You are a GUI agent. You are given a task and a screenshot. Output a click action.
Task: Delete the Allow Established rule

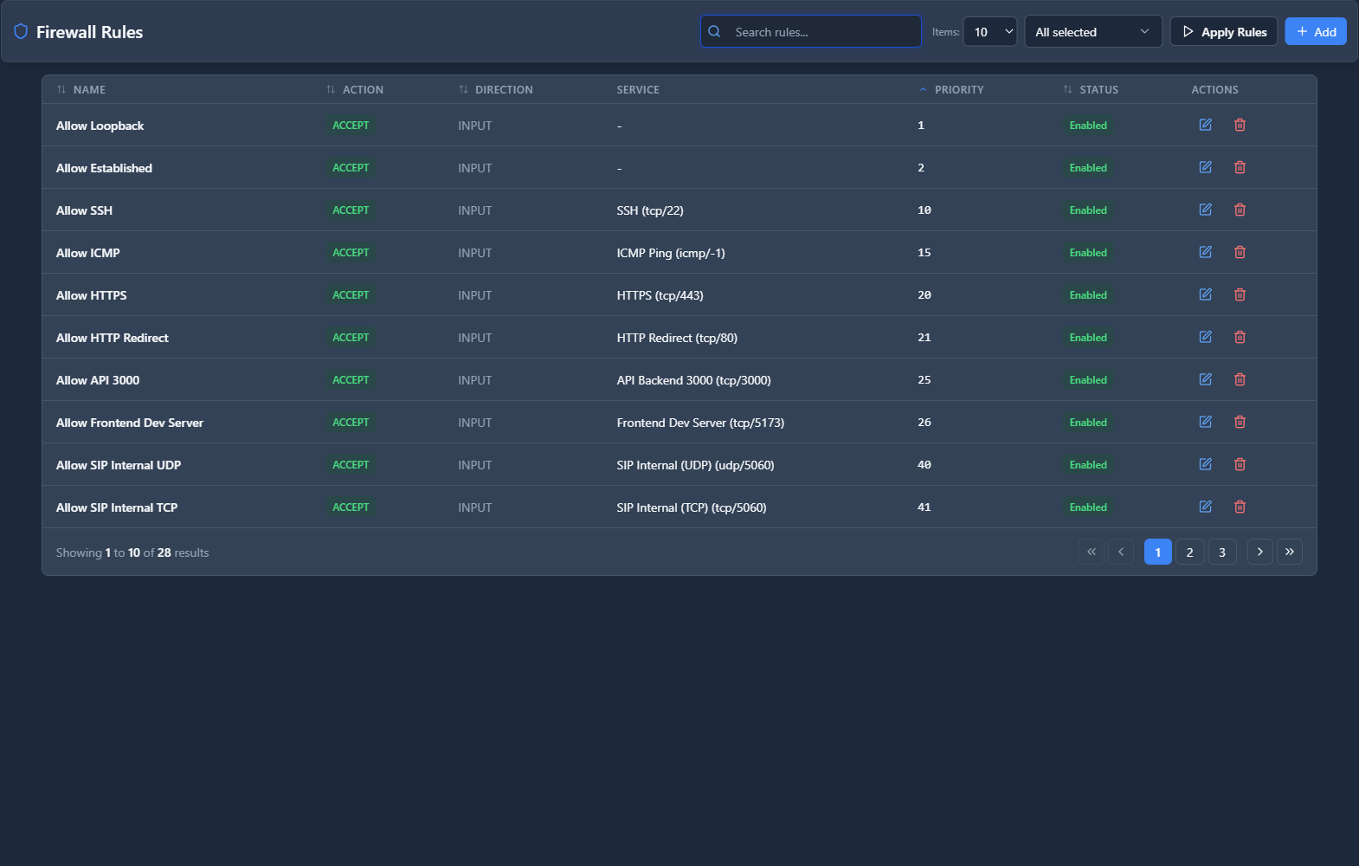tap(1240, 167)
